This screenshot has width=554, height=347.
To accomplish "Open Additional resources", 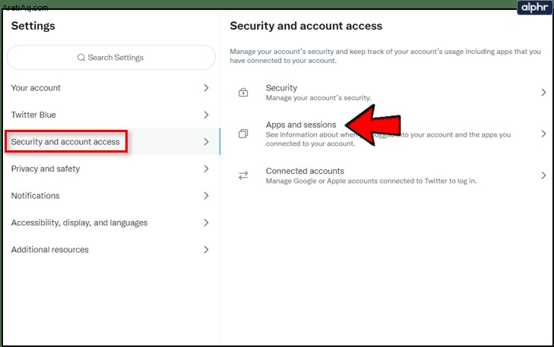I will [111, 250].
